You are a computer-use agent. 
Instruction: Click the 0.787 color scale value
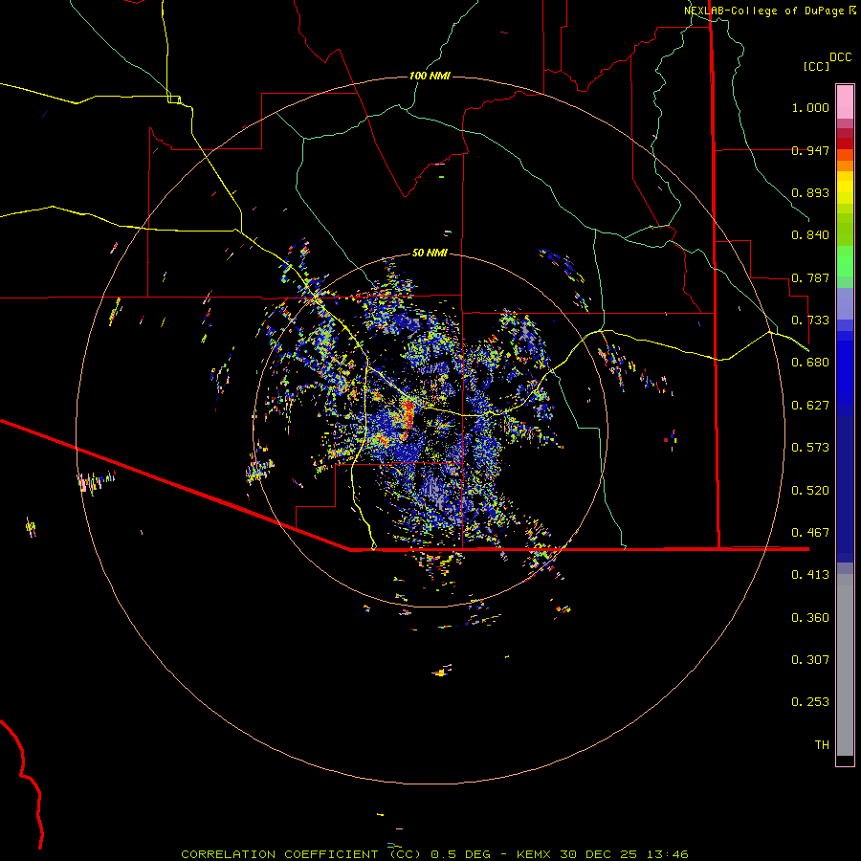(810, 277)
